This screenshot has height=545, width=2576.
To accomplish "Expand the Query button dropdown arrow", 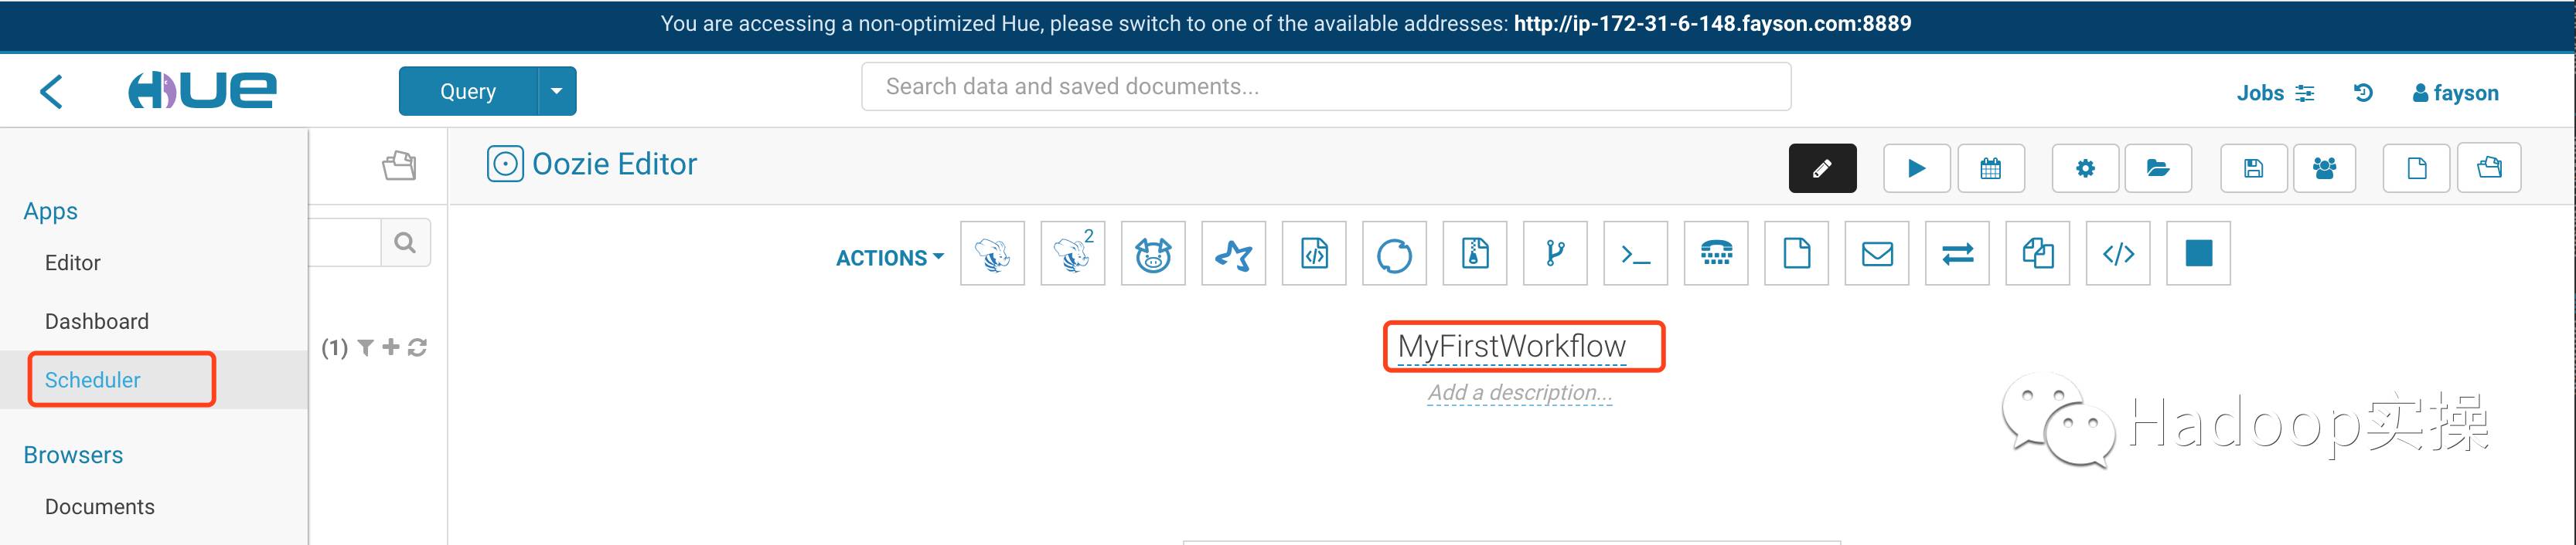I will [x=557, y=91].
